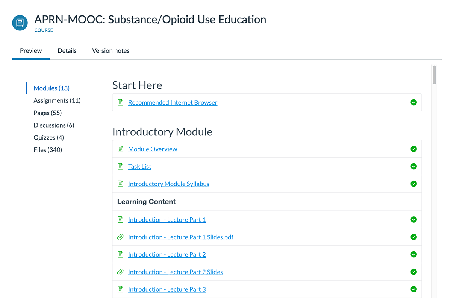
Task: Click the checkmark beside Introduction - Lecture Part 3
Action: (413, 289)
